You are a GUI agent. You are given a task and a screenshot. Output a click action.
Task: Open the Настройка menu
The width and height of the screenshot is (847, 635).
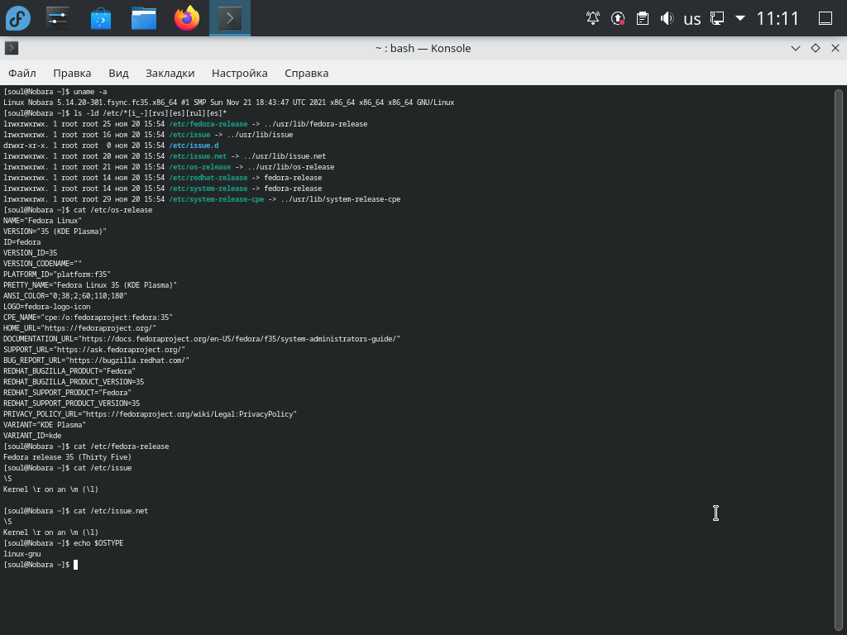click(x=239, y=73)
